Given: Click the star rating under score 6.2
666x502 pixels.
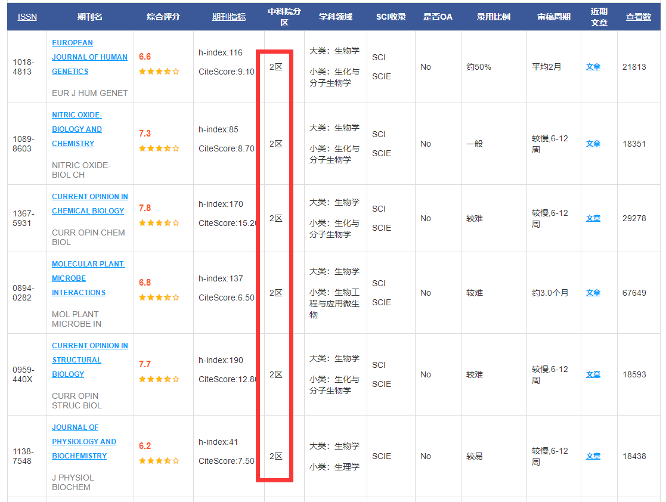Looking at the screenshot, I should point(159,461).
